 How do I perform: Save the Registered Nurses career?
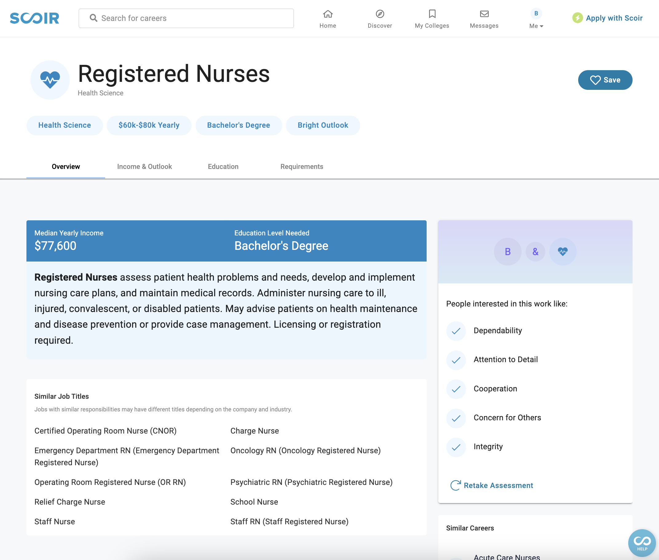coord(605,80)
